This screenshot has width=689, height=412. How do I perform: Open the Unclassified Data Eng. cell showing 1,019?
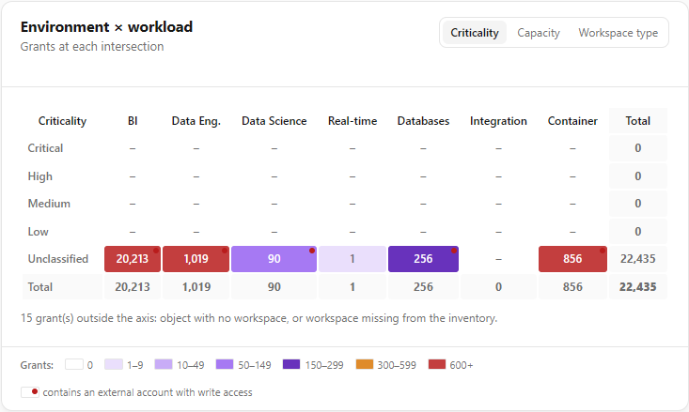coord(196,259)
